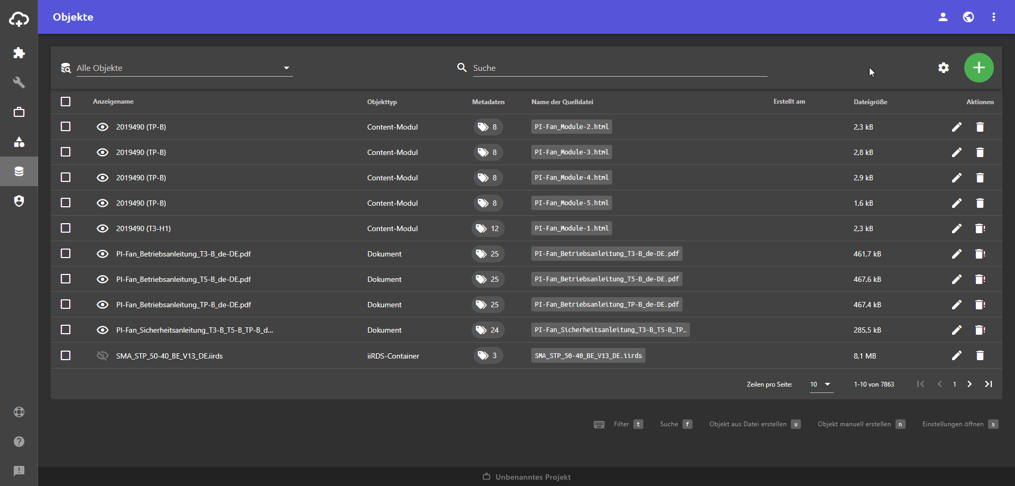The height and width of the screenshot is (486, 1015).
Task: Open the 24 metadata tags chip
Action: (x=488, y=330)
